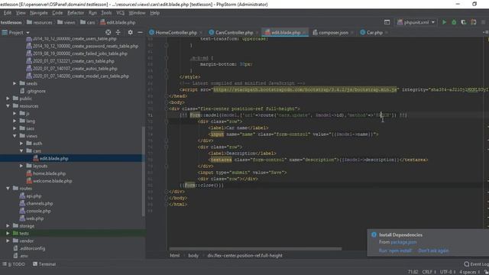Open Project panel settings gear

pos(131,32)
